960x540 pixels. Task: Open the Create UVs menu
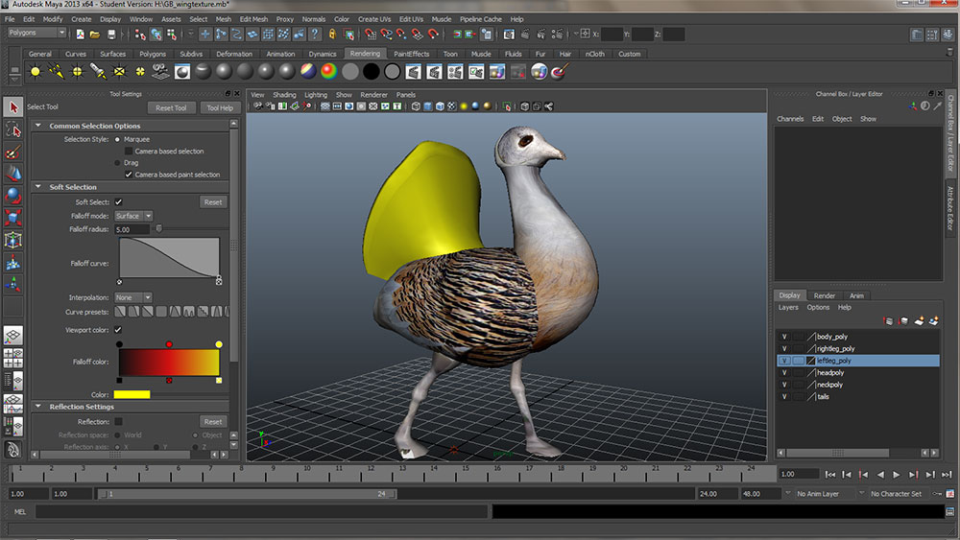click(x=373, y=19)
